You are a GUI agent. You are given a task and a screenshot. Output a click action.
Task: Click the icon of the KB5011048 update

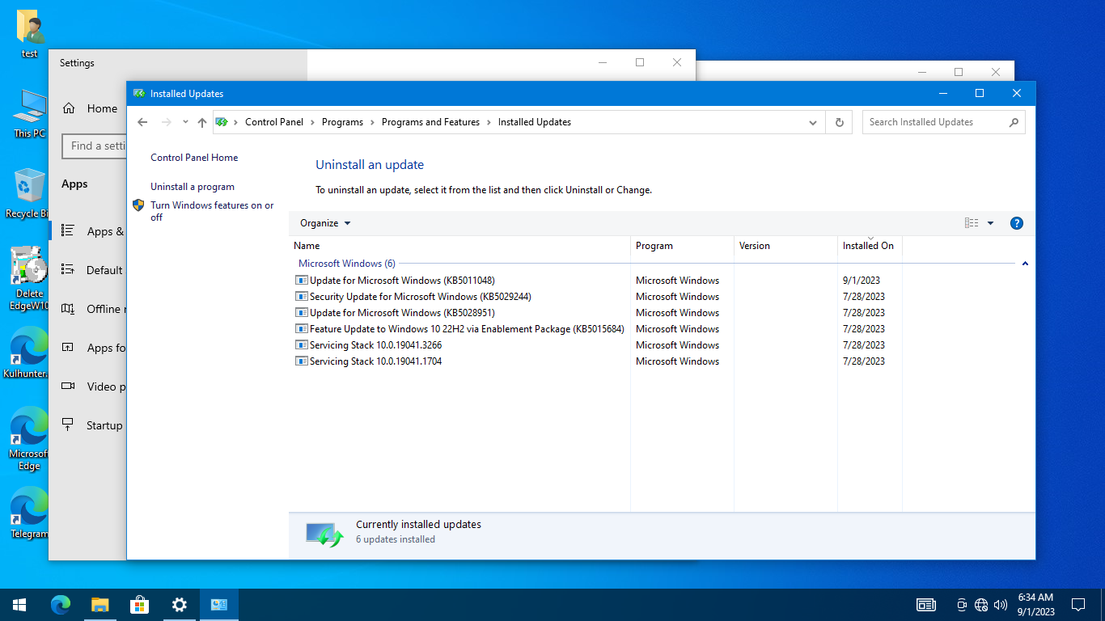pos(302,281)
